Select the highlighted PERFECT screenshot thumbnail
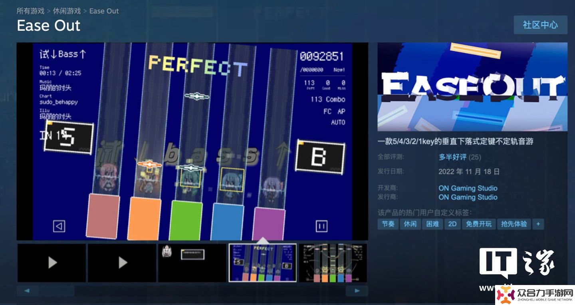 [x=263, y=263]
